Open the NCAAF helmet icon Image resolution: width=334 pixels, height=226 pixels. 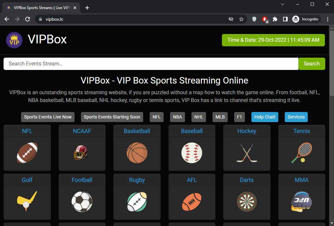coord(81,153)
